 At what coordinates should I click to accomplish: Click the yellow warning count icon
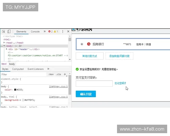click(x=55, y=31)
